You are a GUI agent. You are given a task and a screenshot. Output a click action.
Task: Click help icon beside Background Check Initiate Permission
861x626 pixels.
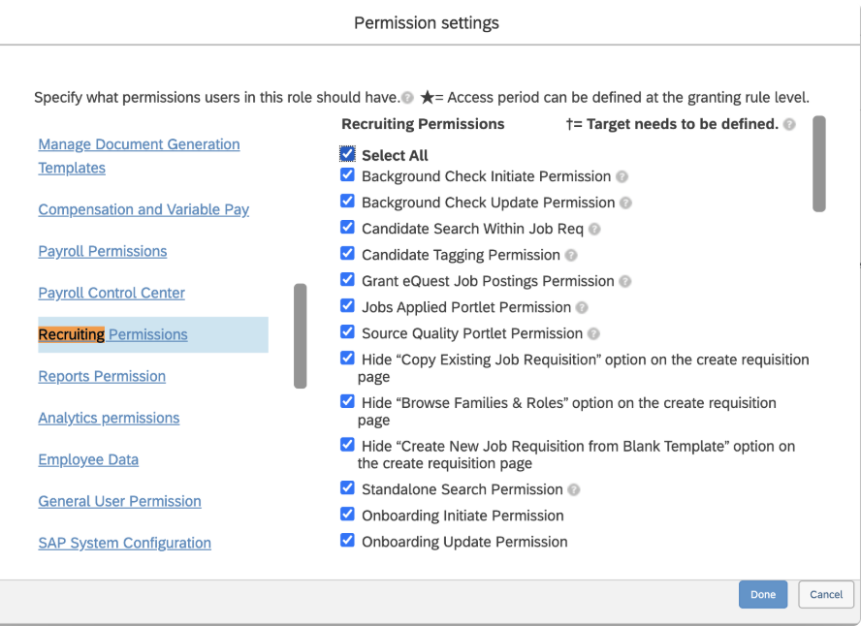[x=622, y=177]
